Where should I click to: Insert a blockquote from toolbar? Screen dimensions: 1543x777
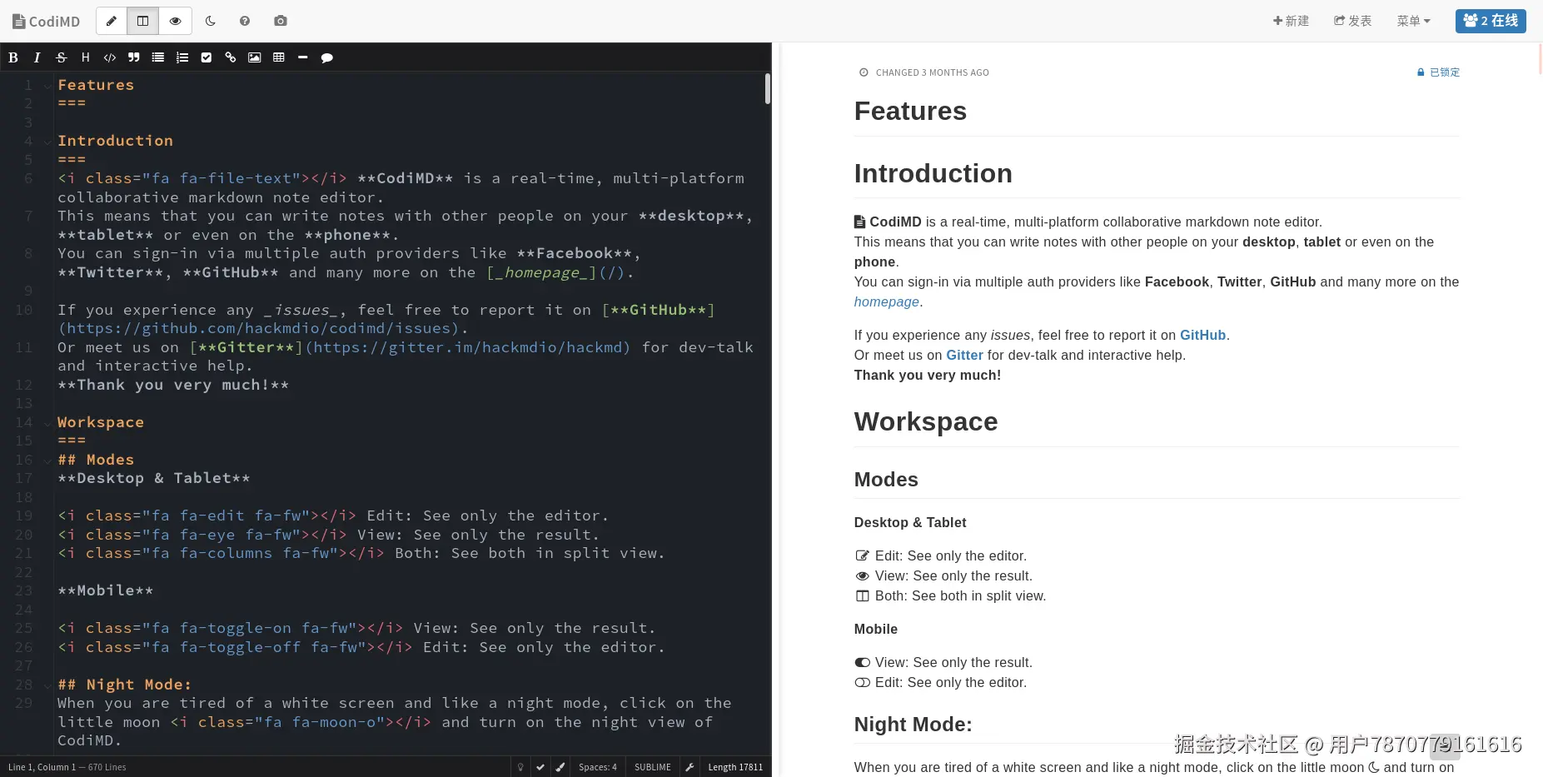click(x=133, y=57)
